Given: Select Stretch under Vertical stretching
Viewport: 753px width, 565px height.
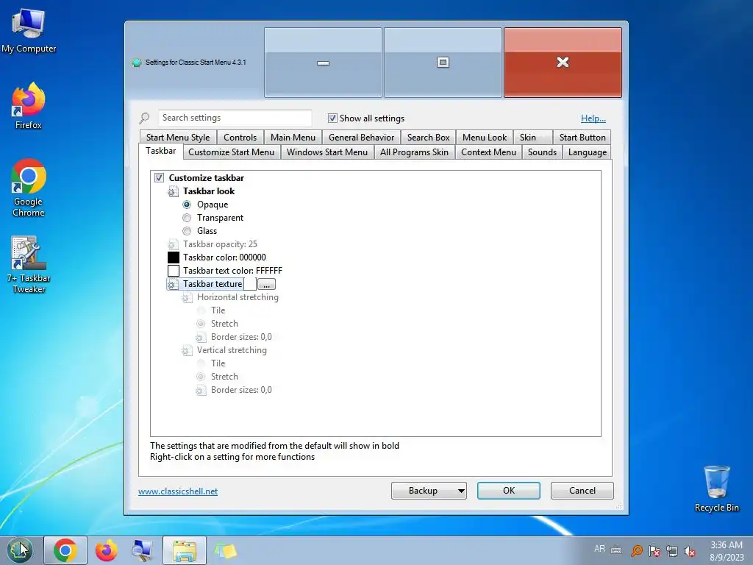Looking at the screenshot, I should pos(201,377).
